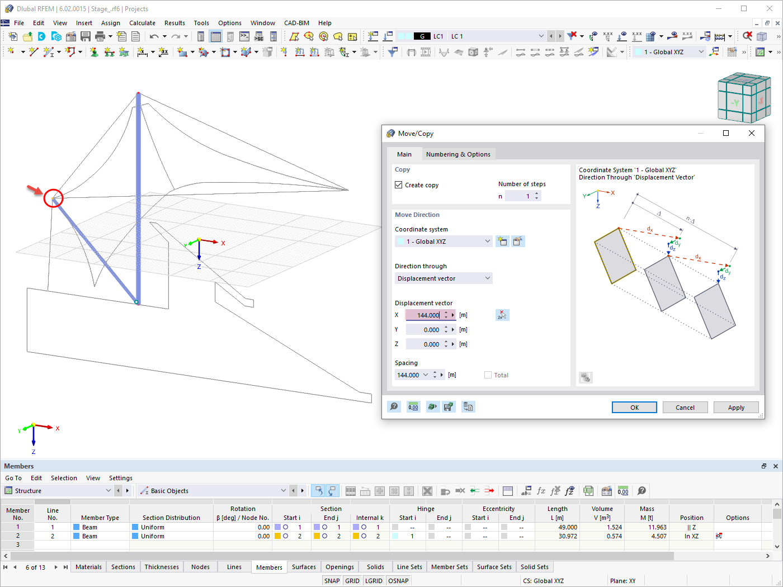Click OK in Move/Copy dialog
This screenshot has height=587, width=783.
point(634,408)
